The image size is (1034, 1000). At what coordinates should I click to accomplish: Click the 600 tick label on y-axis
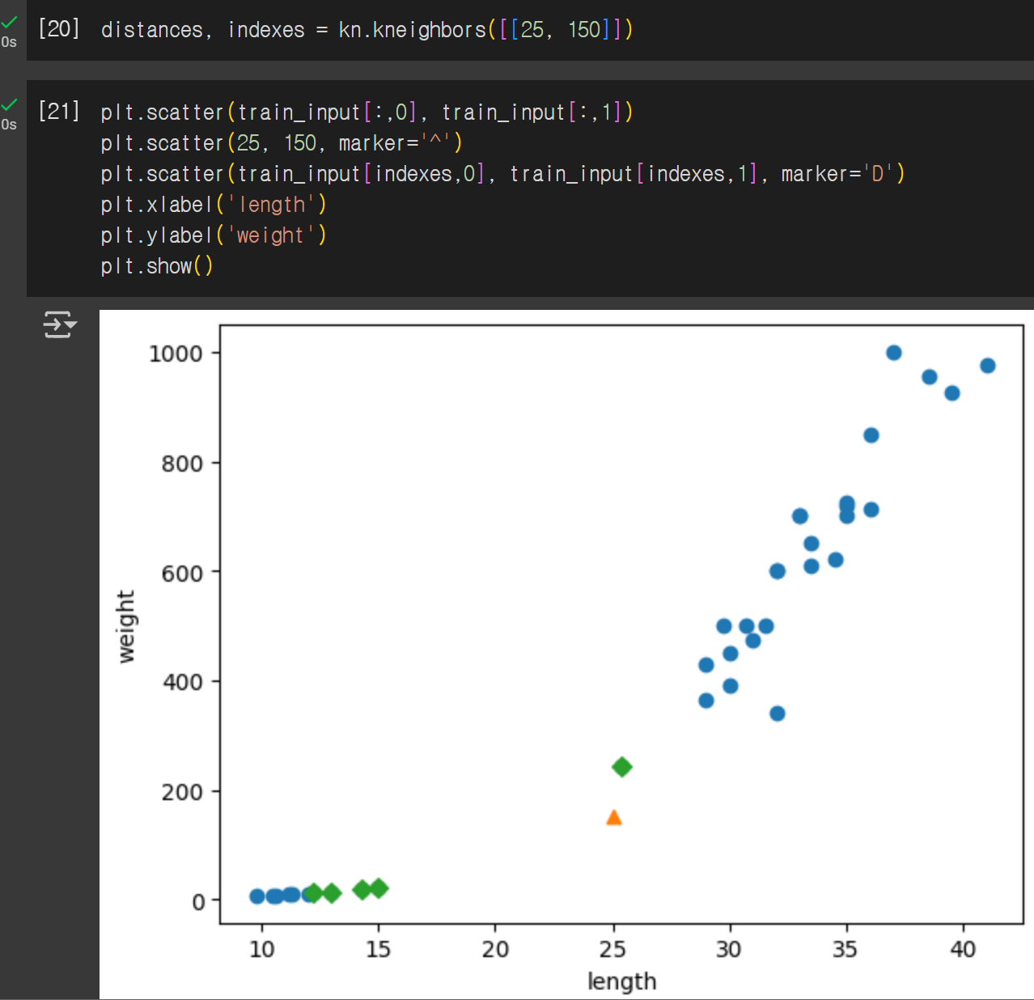coord(182,573)
